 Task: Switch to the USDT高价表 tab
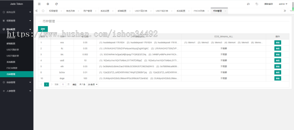141,11
